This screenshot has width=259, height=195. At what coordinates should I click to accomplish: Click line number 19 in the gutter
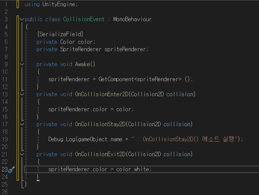5,139
